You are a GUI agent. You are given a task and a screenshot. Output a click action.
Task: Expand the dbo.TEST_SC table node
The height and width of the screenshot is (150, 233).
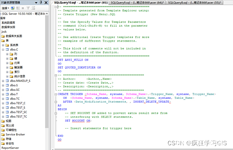pyautogui.click(x=3, y=112)
